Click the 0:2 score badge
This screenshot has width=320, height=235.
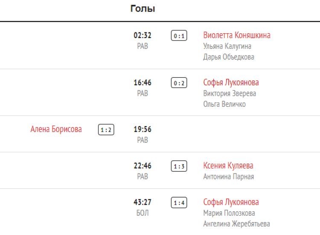coord(179,83)
